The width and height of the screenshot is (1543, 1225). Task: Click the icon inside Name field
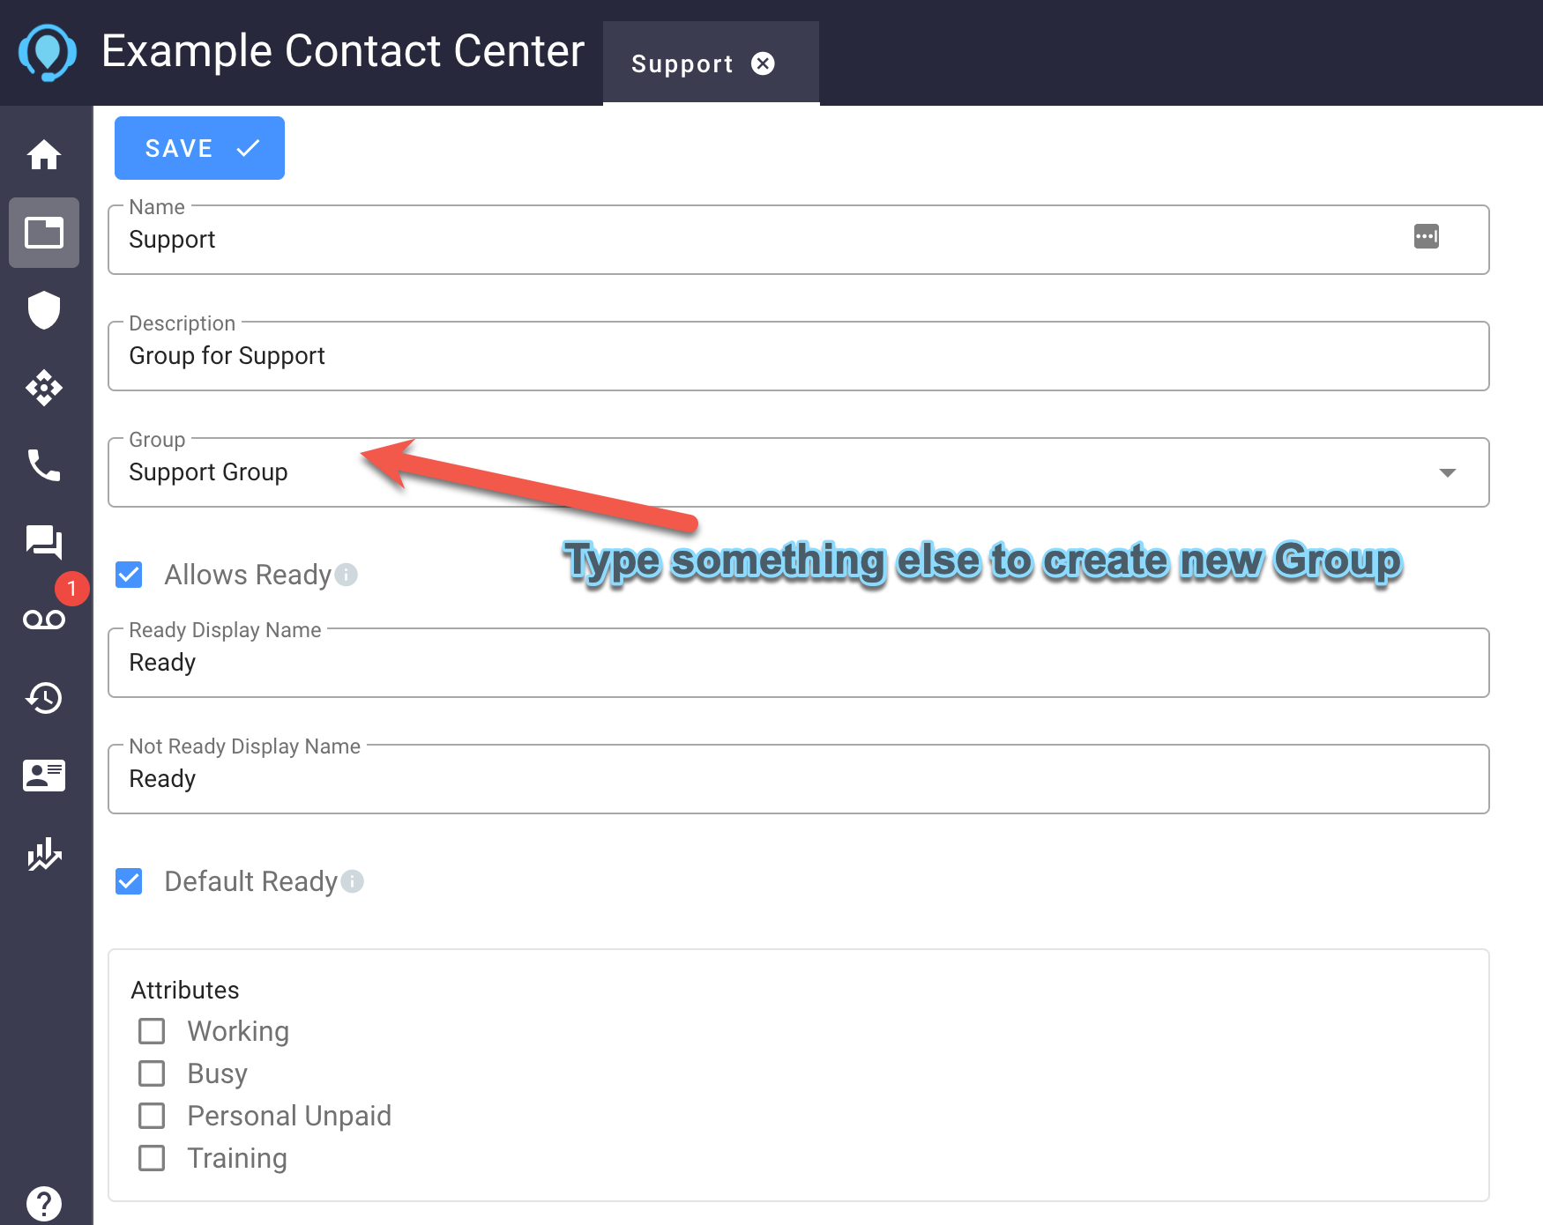click(1427, 236)
